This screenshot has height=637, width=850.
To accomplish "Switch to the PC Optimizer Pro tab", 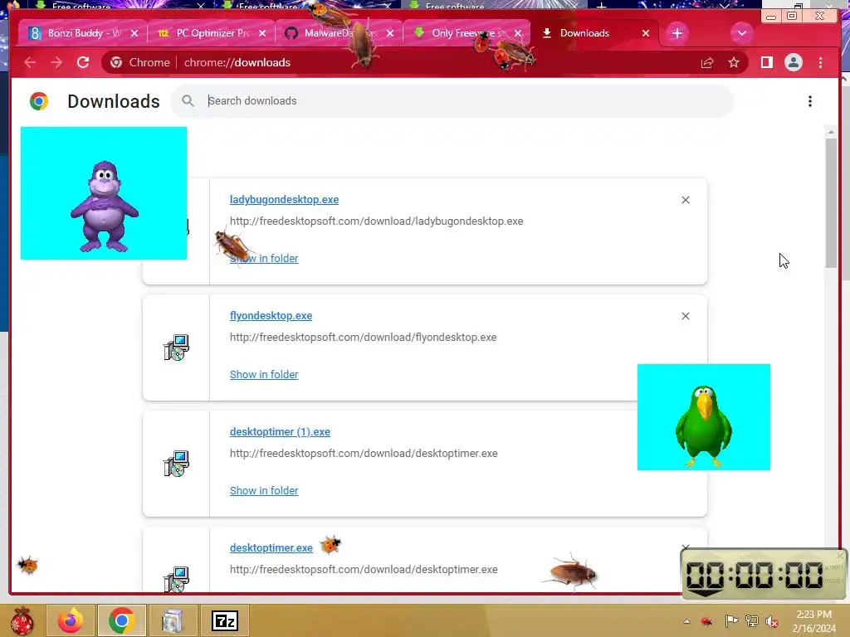I will tap(212, 33).
